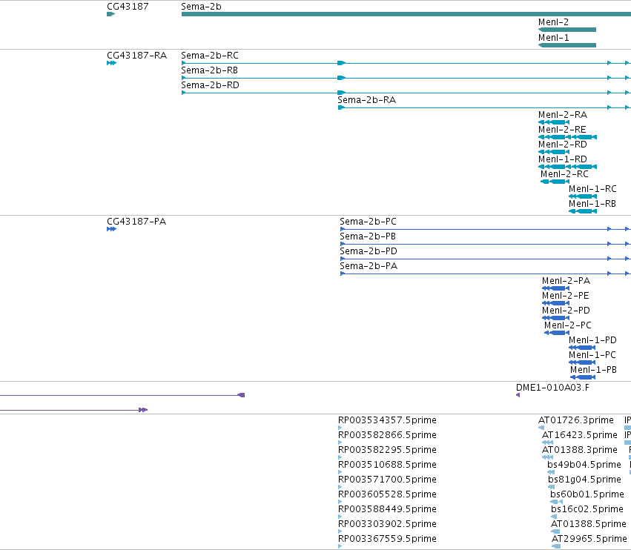This screenshot has width=631, height=550.
Task: Select the Sema-2b gene span bar
Action: [406, 14]
